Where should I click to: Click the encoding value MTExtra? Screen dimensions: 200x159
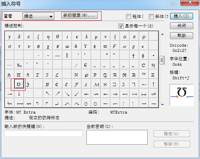pos(119,112)
